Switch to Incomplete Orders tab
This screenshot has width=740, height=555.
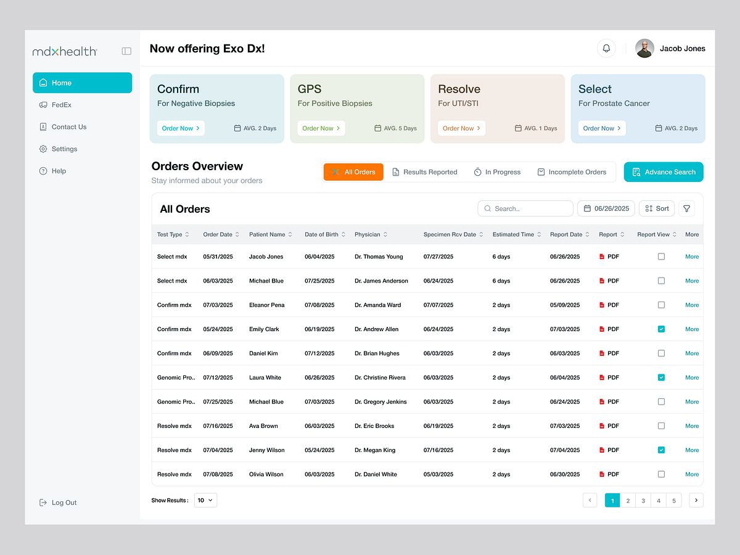572,172
